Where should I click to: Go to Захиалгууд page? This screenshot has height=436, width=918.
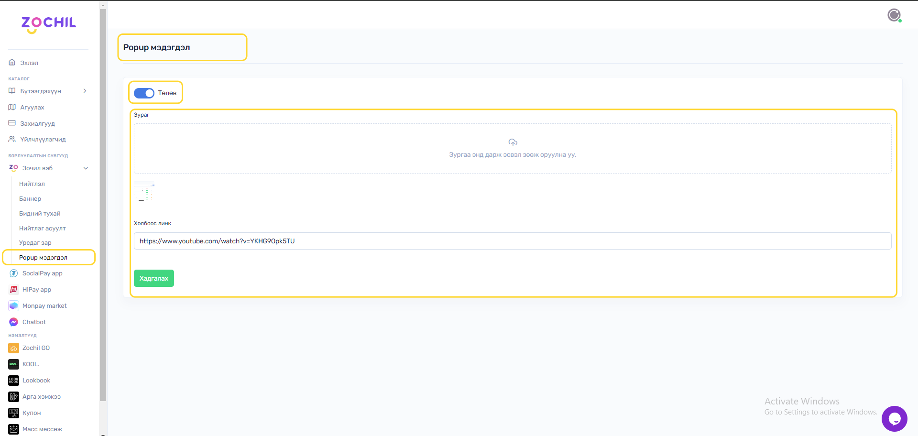[37, 124]
